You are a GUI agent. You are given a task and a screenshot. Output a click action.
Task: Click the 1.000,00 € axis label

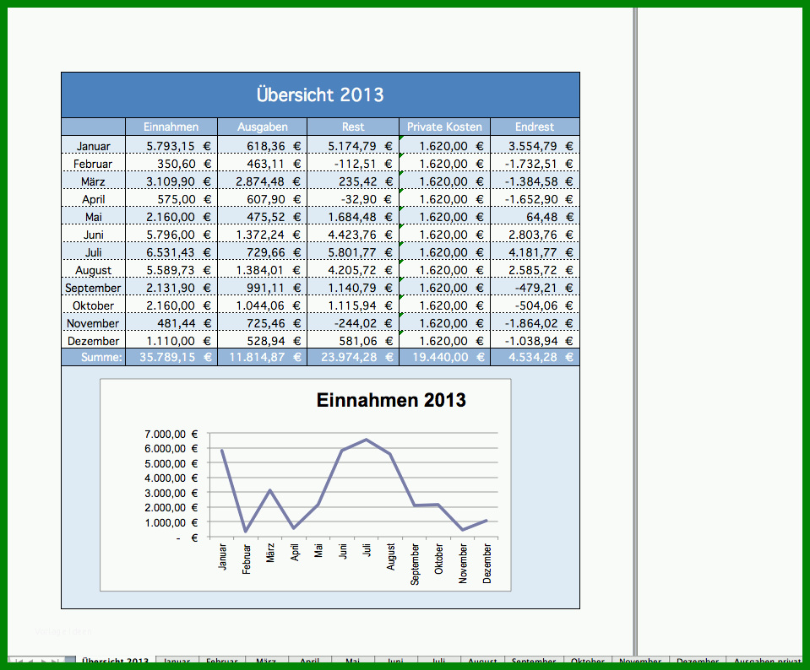pos(171,523)
